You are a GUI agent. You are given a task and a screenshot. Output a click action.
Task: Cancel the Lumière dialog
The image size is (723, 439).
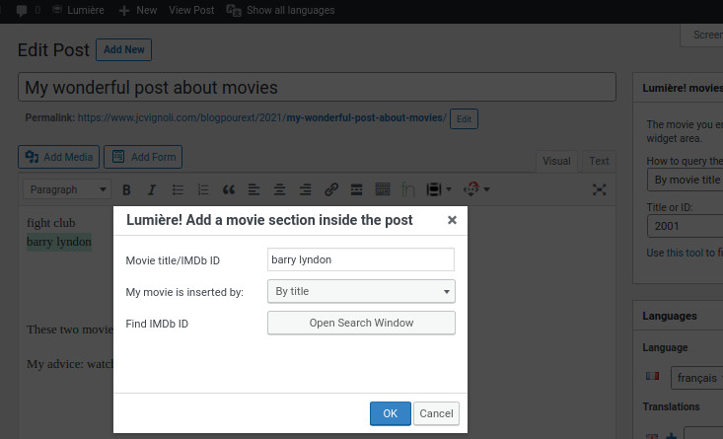click(436, 413)
